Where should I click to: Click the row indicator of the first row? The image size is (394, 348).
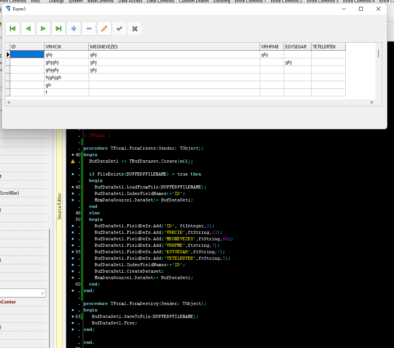[8, 54]
